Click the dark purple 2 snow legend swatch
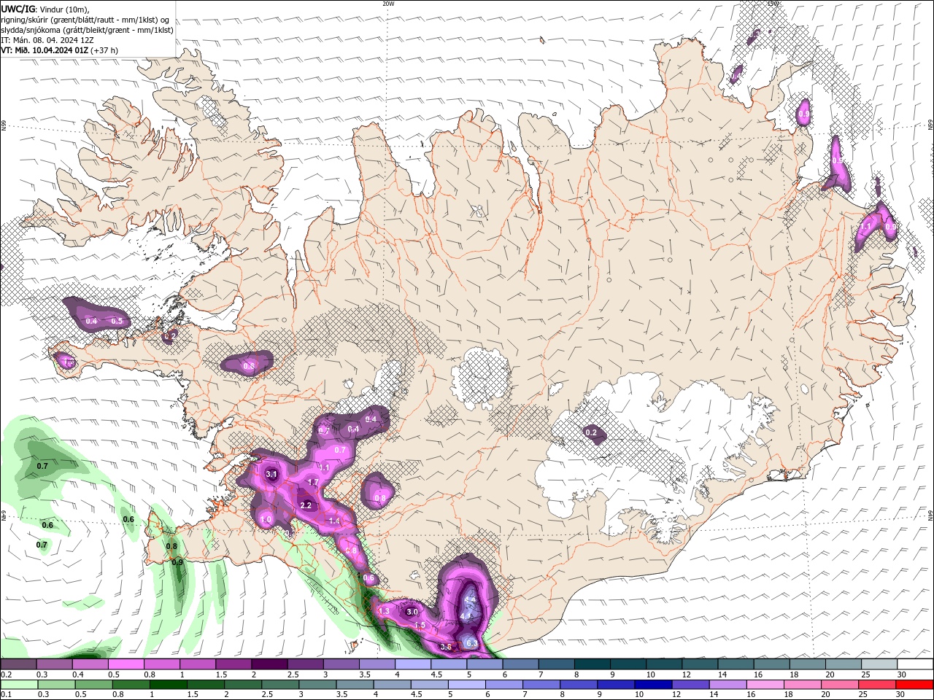 tap(269, 664)
